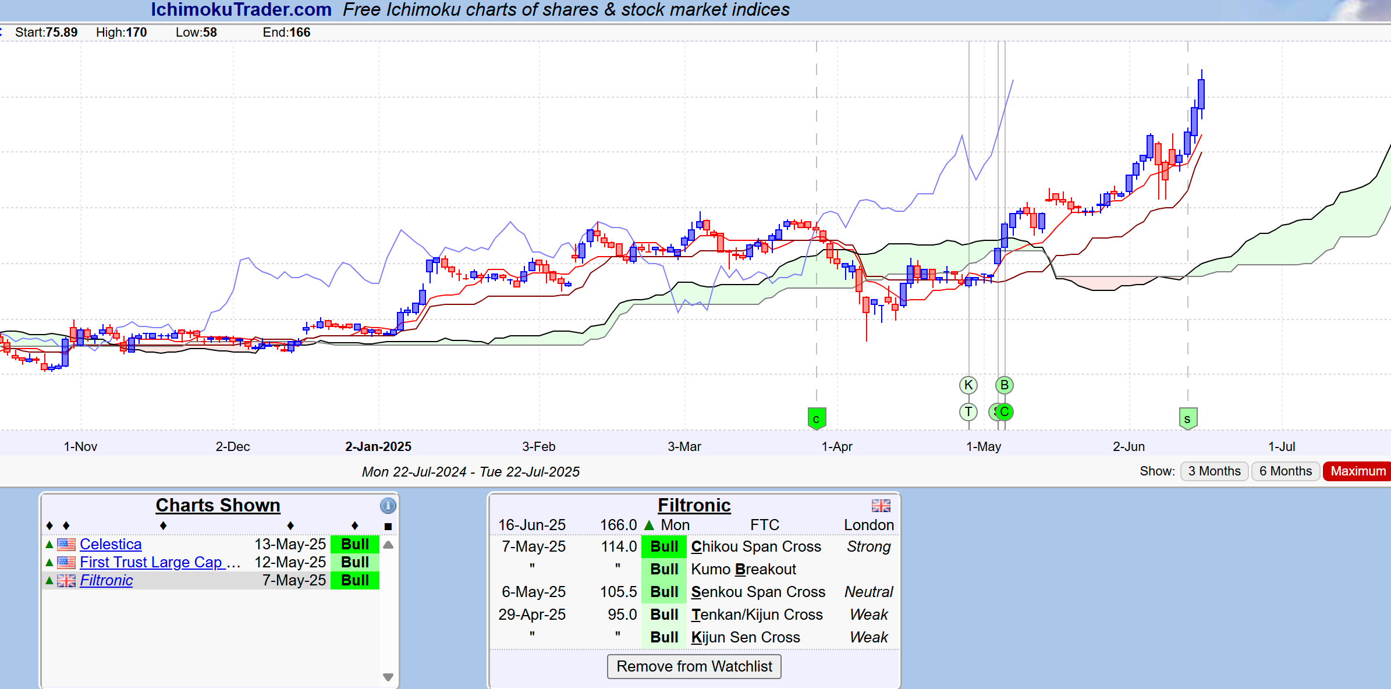Show 3 Months chart range

coord(1214,471)
